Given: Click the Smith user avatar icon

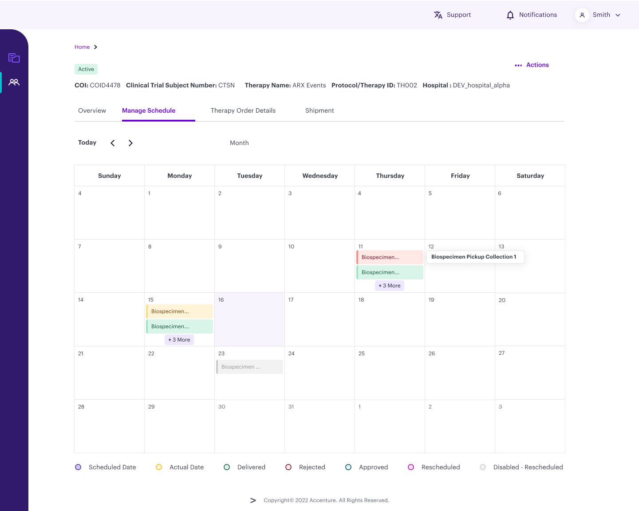Looking at the screenshot, I should 582,15.
